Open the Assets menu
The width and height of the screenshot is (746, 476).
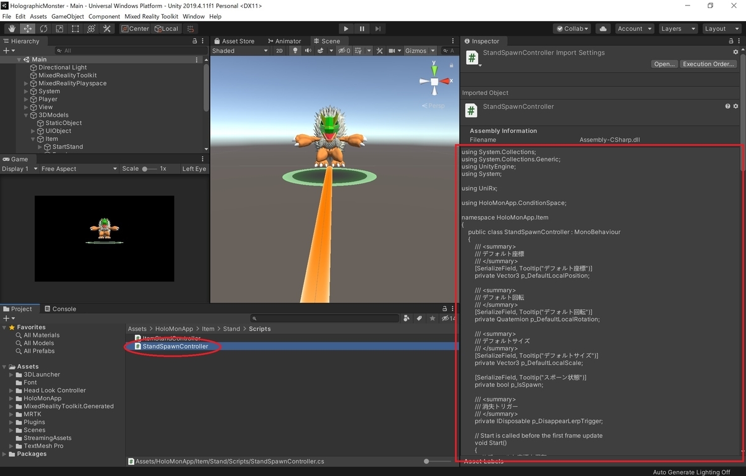38,16
